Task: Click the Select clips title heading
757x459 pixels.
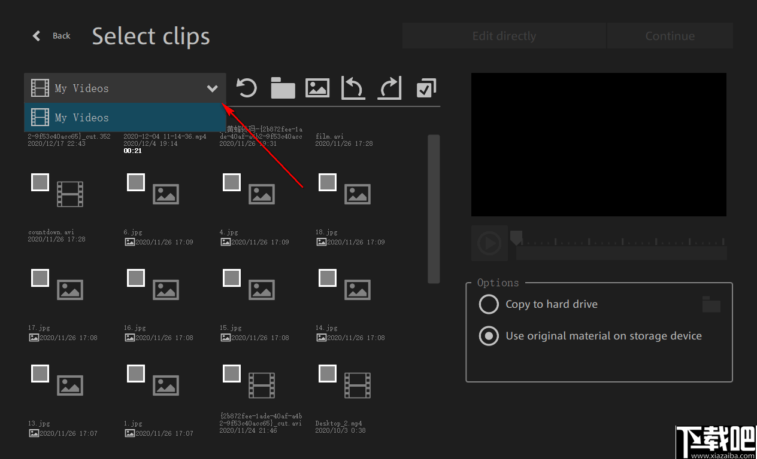Action: (150, 36)
